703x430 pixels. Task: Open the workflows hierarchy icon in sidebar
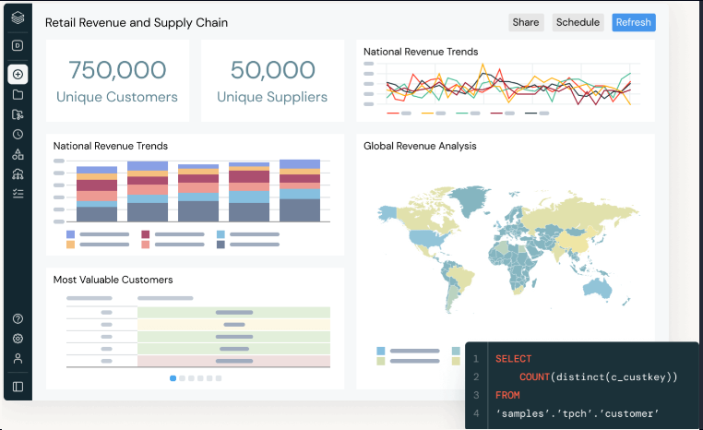coord(18,173)
